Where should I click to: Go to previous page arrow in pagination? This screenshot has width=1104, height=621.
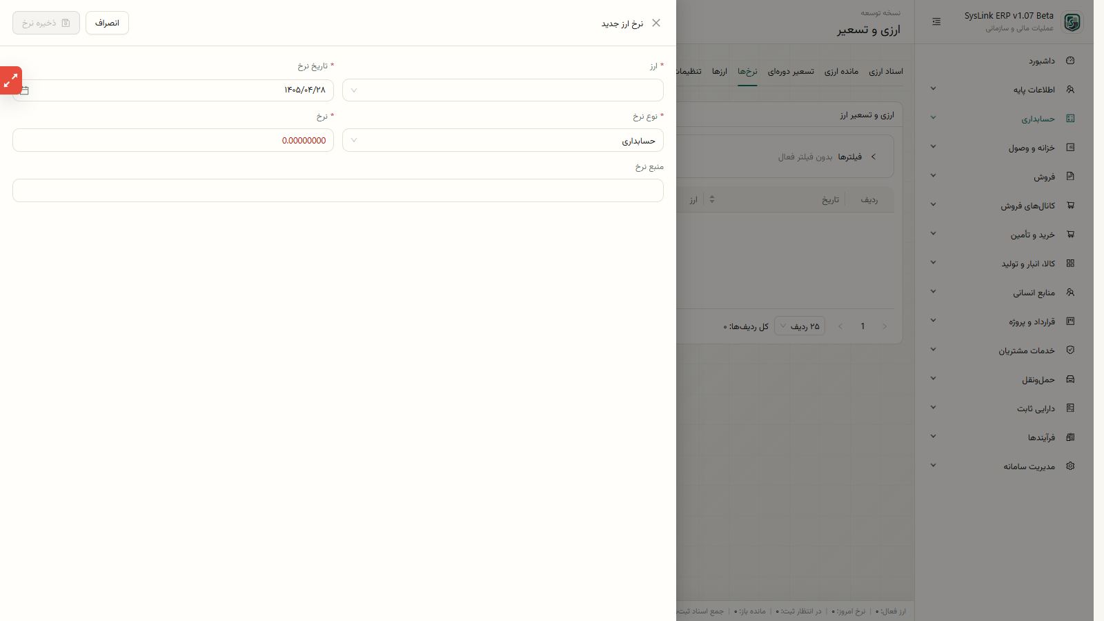click(x=885, y=326)
